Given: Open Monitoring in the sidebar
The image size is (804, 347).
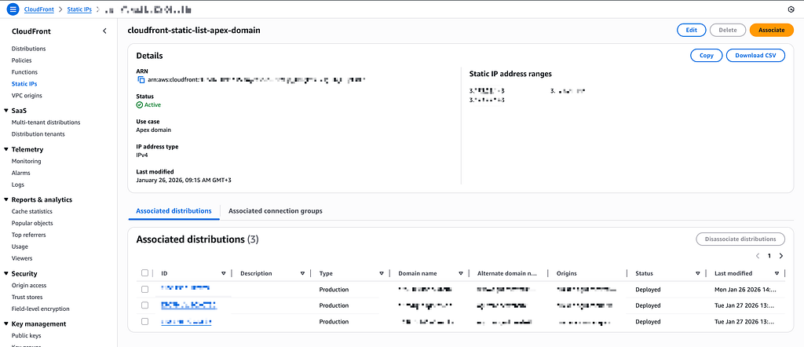Looking at the screenshot, I should point(26,162).
